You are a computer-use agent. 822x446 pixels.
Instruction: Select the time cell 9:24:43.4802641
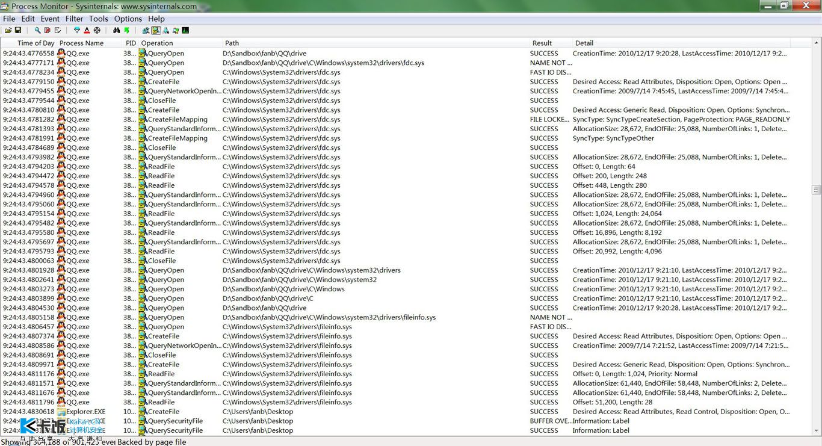pyautogui.click(x=28, y=279)
